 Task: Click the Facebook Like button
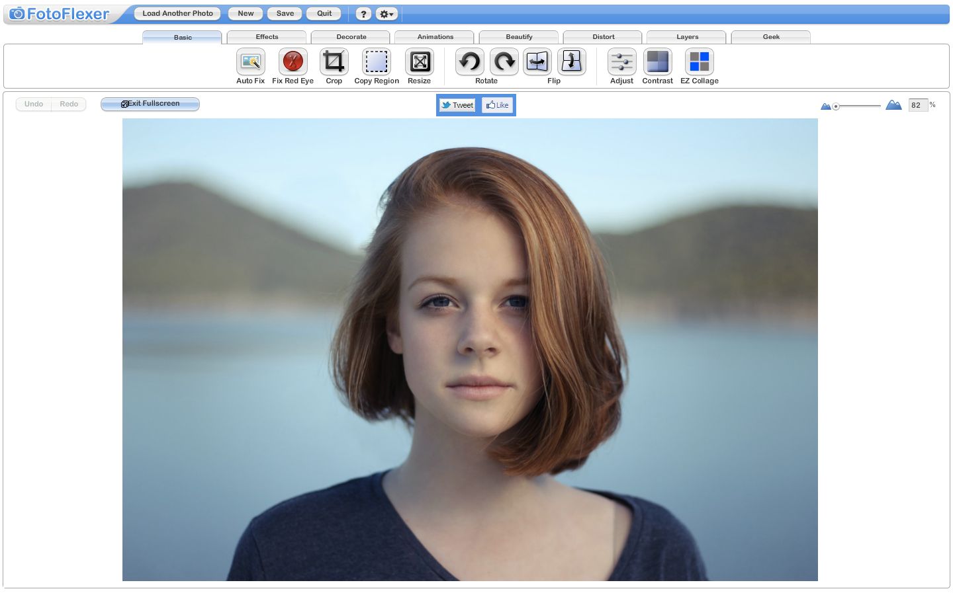click(x=497, y=105)
